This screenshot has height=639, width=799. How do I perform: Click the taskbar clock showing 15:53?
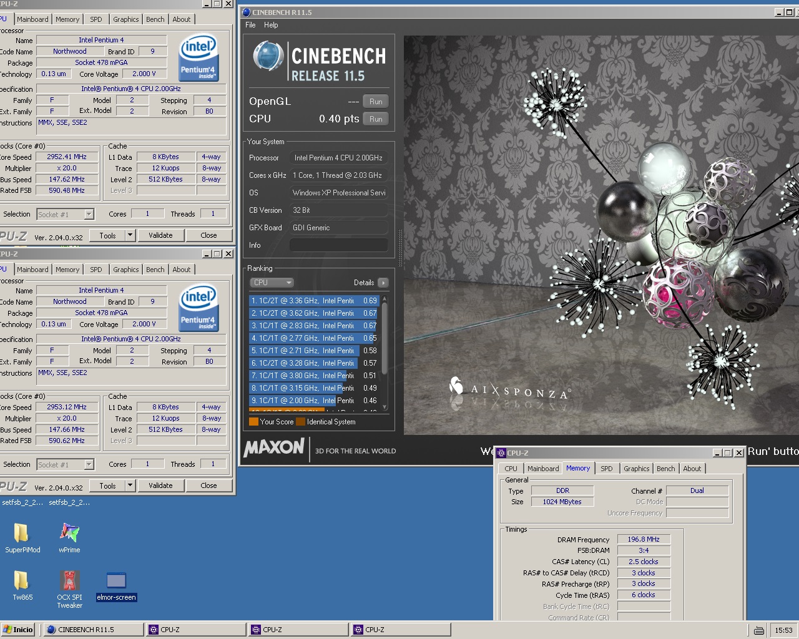(x=783, y=630)
